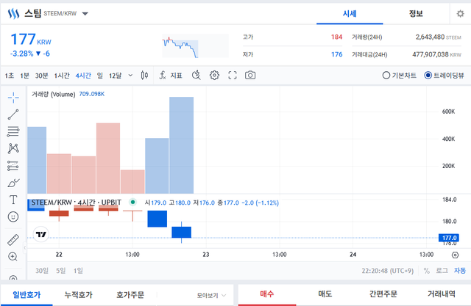Image resolution: width=471 pixels, height=306 pixels.
Task: Click the green market status dot
Action: [132, 202]
